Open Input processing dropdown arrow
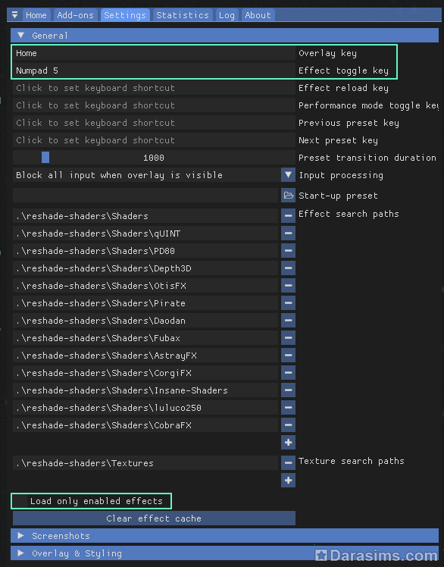The height and width of the screenshot is (567, 444). (288, 175)
